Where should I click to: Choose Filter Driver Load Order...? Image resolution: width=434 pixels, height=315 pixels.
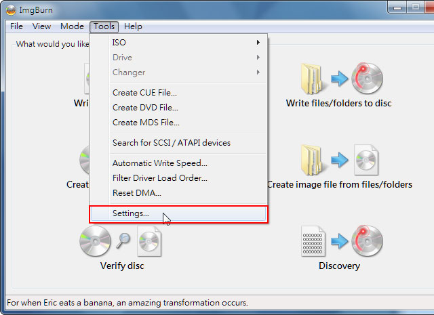(178, 178)
